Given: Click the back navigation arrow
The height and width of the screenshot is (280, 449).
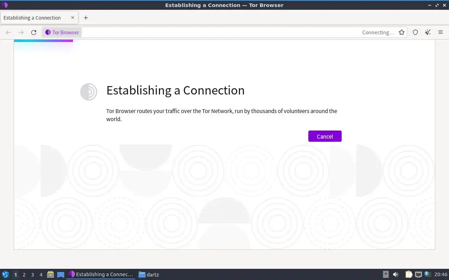Looking at the screenshot, I should [x=8, y=33].
